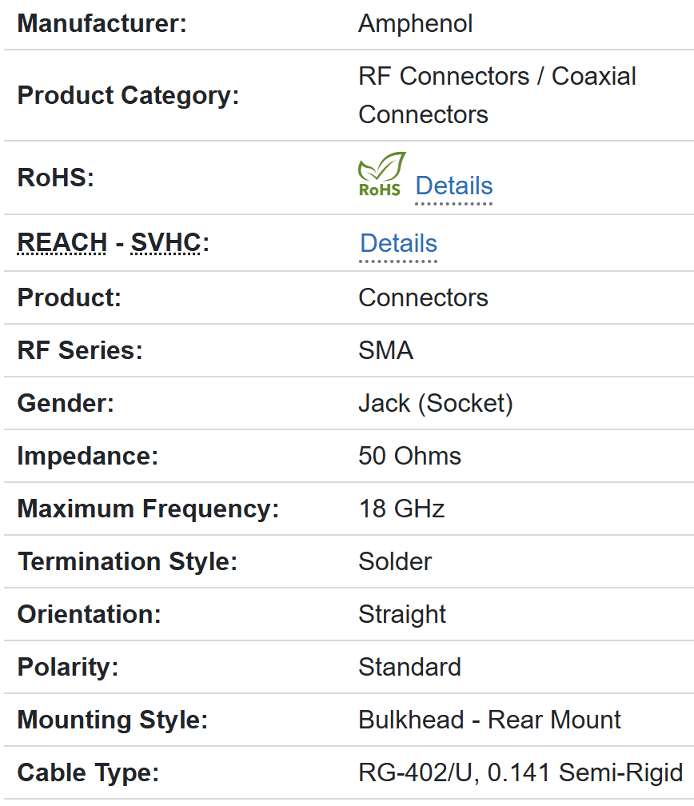Viewport: 694px width, 806px height.
Task: Click the Manufacturer label
Action: [x=102, y=23]
